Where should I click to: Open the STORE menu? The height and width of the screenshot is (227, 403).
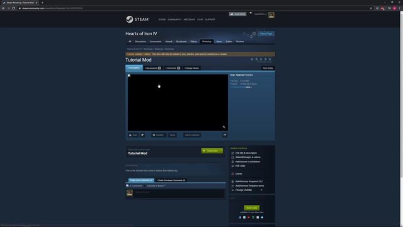click(x=162, y=20)
